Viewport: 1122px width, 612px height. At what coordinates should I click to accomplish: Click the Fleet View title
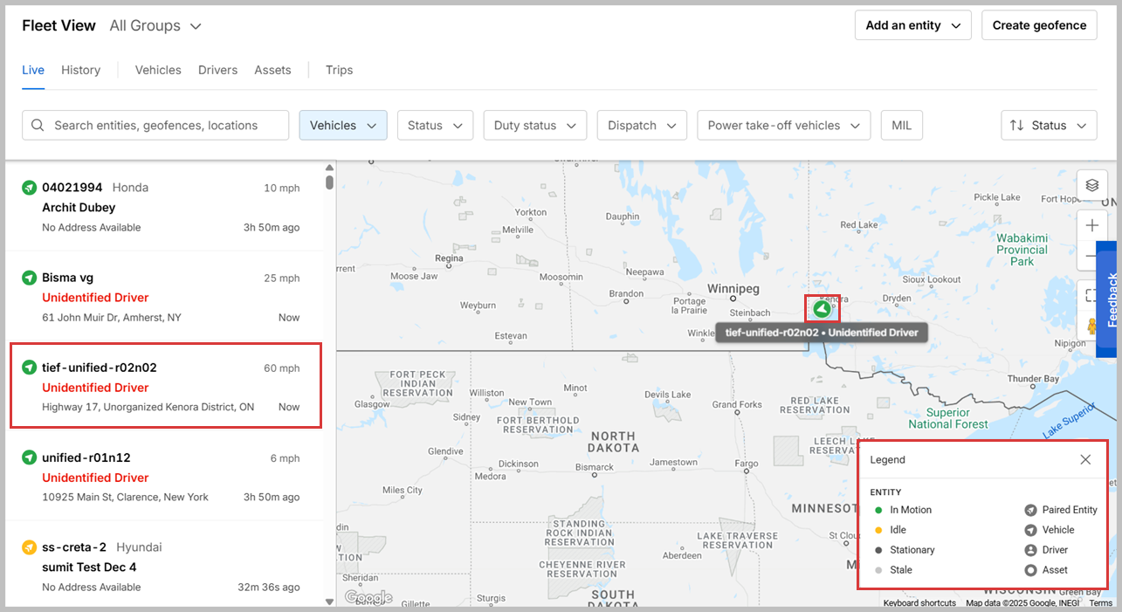point(59,25)
